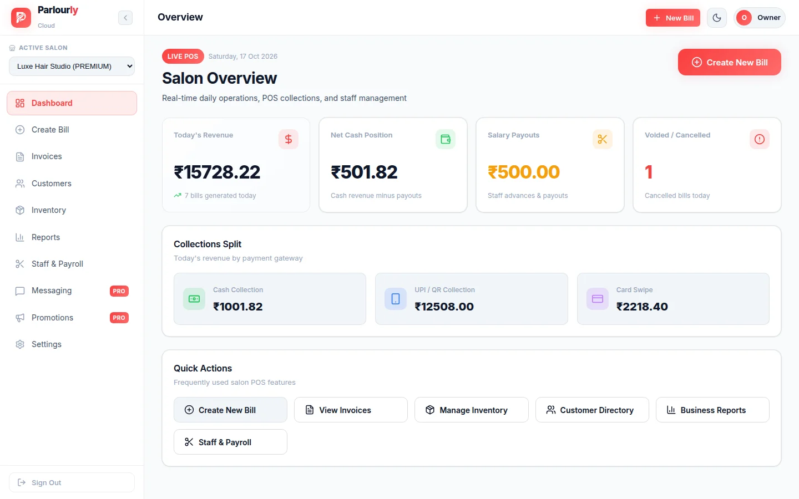
Task: Click the '7 bills generated today' text
Action: point(220,196)
